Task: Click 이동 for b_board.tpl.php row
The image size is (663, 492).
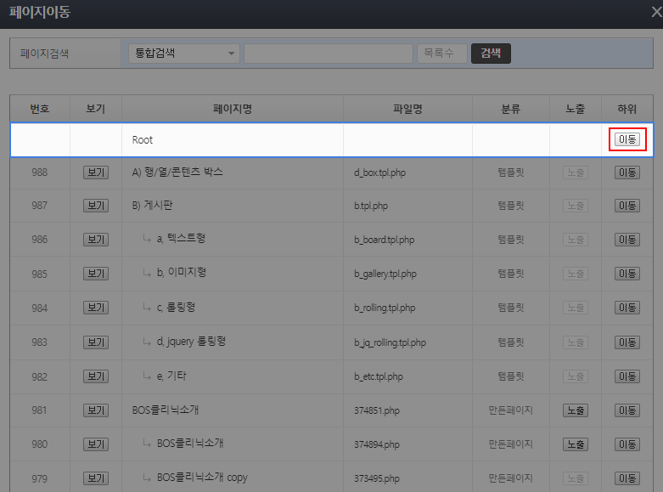Action: 627,240
